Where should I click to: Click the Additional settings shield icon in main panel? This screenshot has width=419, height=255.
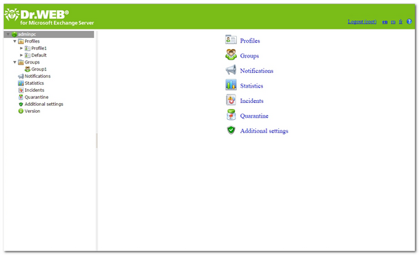231,130
